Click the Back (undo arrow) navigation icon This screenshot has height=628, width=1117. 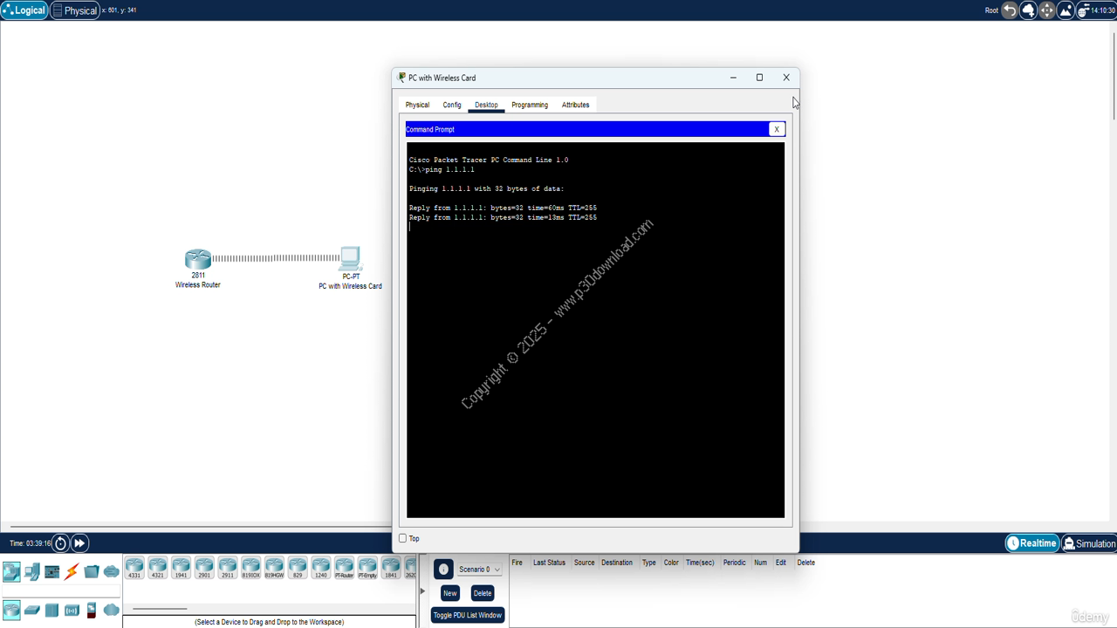1010,10
